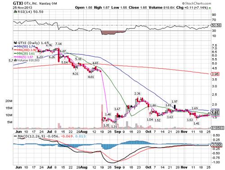Click the green line marker for MA(20)

click(x=15, y=54)
